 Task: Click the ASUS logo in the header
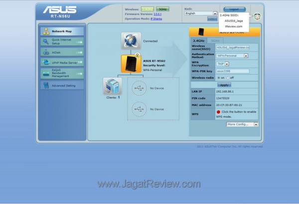pyautogui.click(x=60, y=9)
